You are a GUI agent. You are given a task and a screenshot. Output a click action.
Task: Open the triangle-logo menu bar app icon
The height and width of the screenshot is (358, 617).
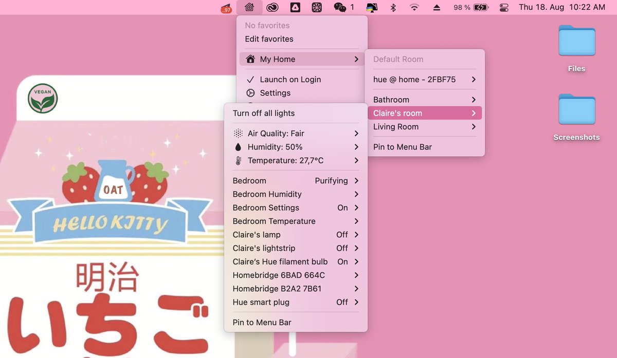pyautogui.click(x=295, y=7)
